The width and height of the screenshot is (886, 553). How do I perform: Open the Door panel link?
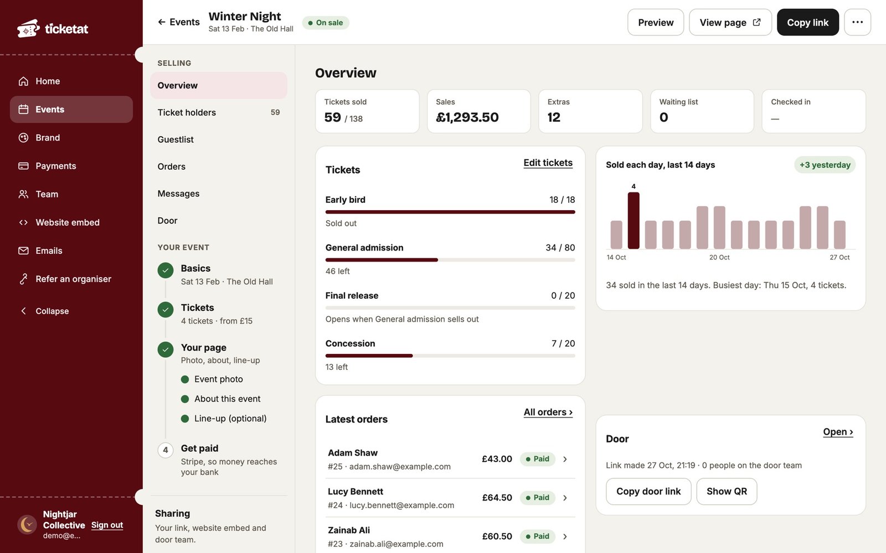838,432
